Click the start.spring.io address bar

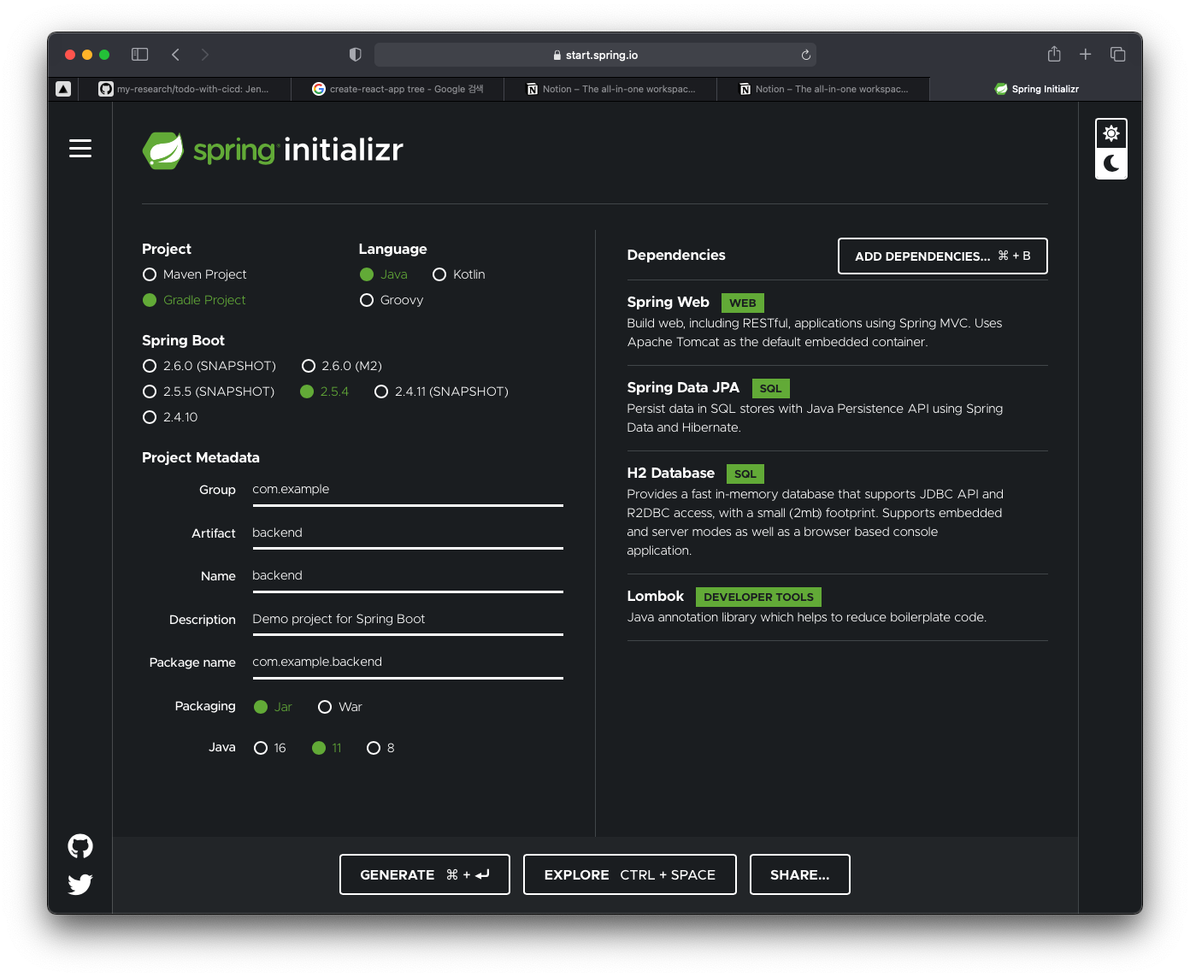595,55
